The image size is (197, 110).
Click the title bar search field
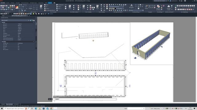click(160, 1)
